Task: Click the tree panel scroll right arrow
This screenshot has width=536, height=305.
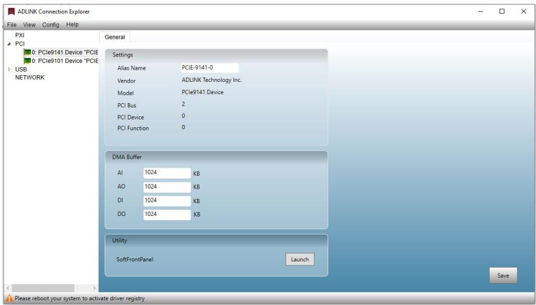Action: click(x=95, y=288)
